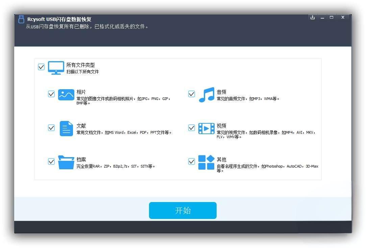Image resolution: width=366 pixels, height=248 pixels.
Task: Click the 扫描以下所有文件 description text
Action: (83, 72)
